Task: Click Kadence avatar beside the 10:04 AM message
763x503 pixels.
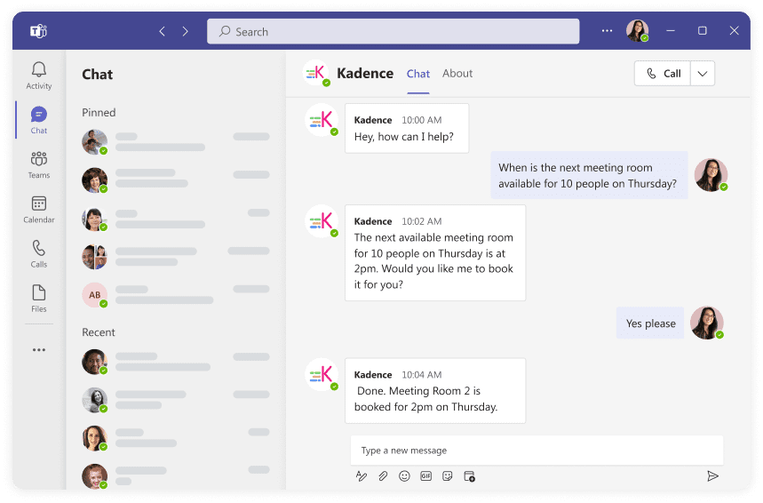Action: pos(322,374)
